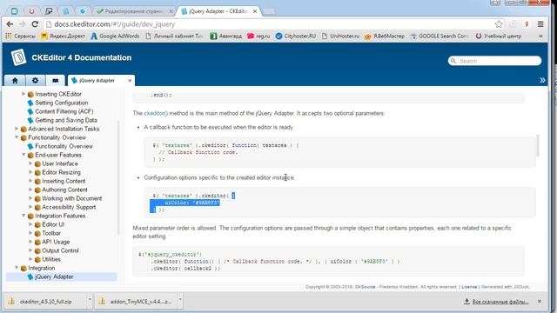Open CityhosterRU bookmark

(296, 36)
